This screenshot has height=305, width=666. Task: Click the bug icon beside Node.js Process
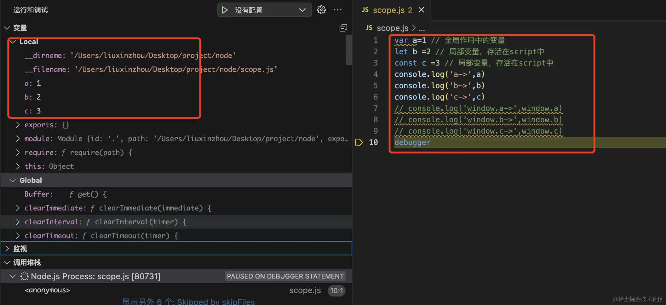[x=24, y=276]
